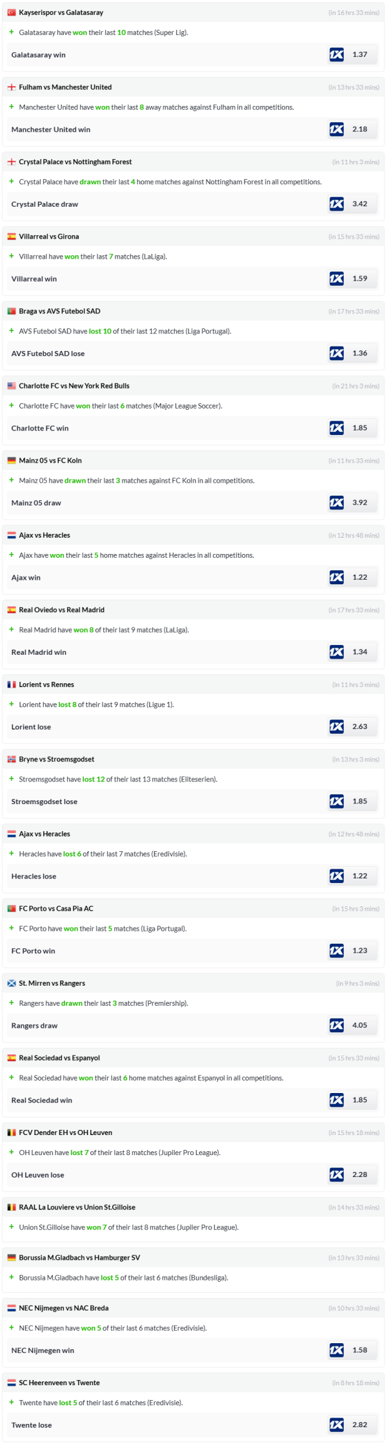Pick the 2.28 odds for OH Leuven lose
387x1444 pixels.
point(359,1174)
